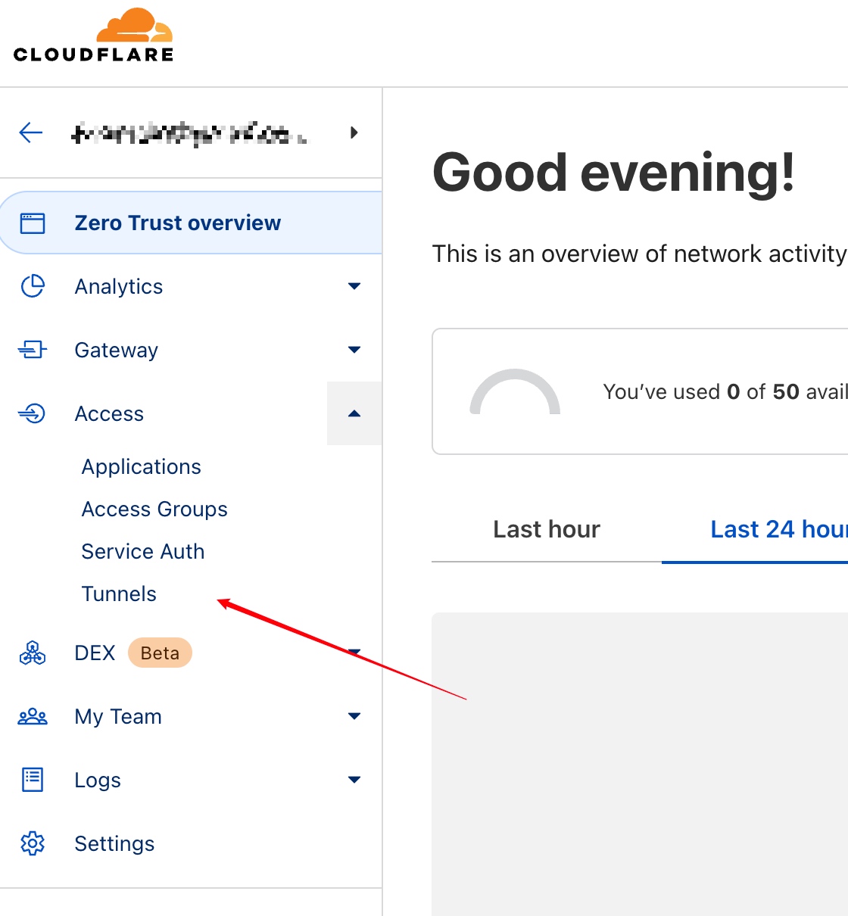This screenshot has width=848, height=916.
Task: Click the Access arrow-circle icon
Action: [x=33, y=413]
